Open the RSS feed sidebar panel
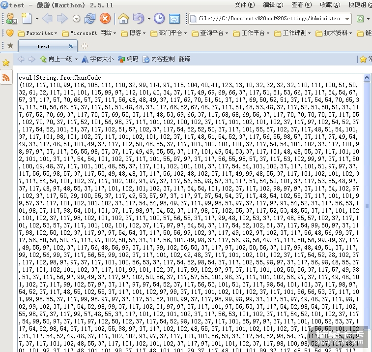Image resolution: width=372 pixels, height=352 pixels. (6, 77)
